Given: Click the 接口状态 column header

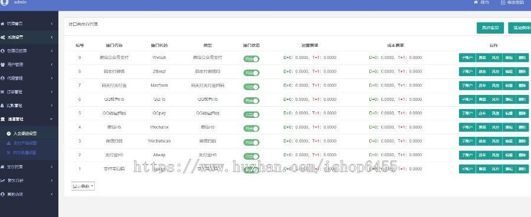Looking at the screenshot, I should point(251,45).
